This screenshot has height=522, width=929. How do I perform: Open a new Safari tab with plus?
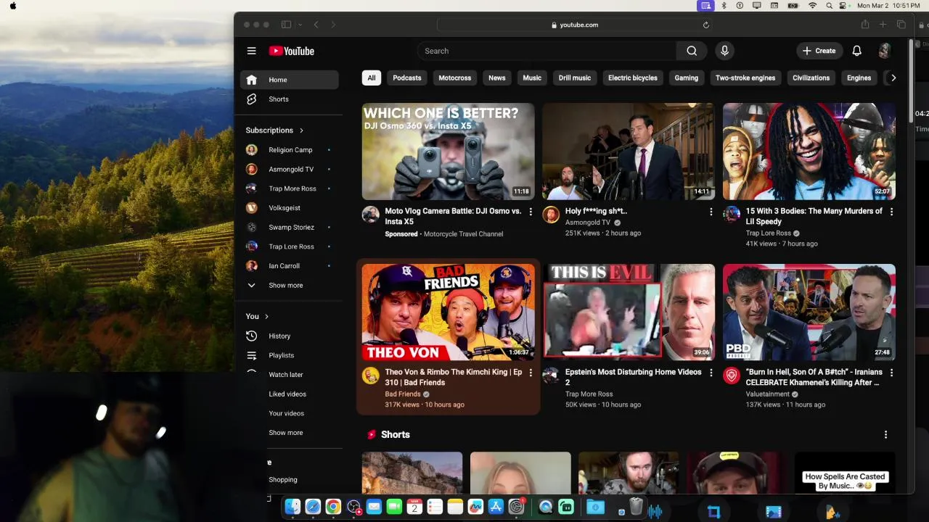pos(883,25)
